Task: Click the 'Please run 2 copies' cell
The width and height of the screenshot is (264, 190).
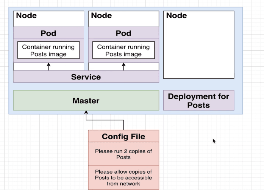Action: (123, 154)
